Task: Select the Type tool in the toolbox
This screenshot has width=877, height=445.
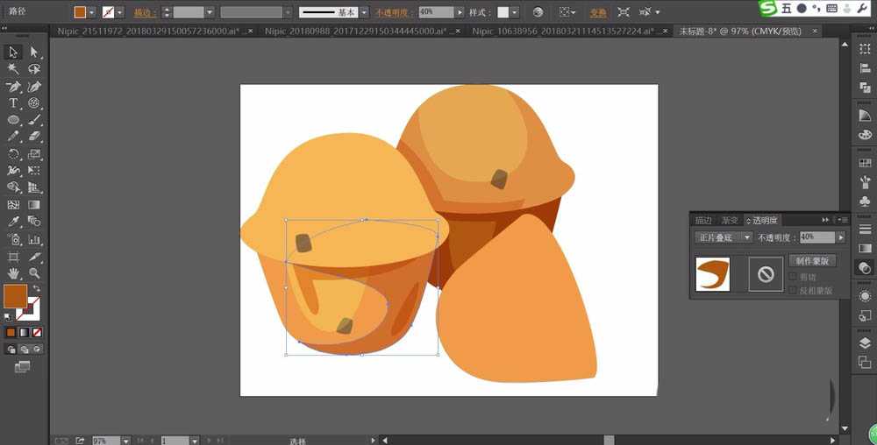Action: click(x=14, y=103)
